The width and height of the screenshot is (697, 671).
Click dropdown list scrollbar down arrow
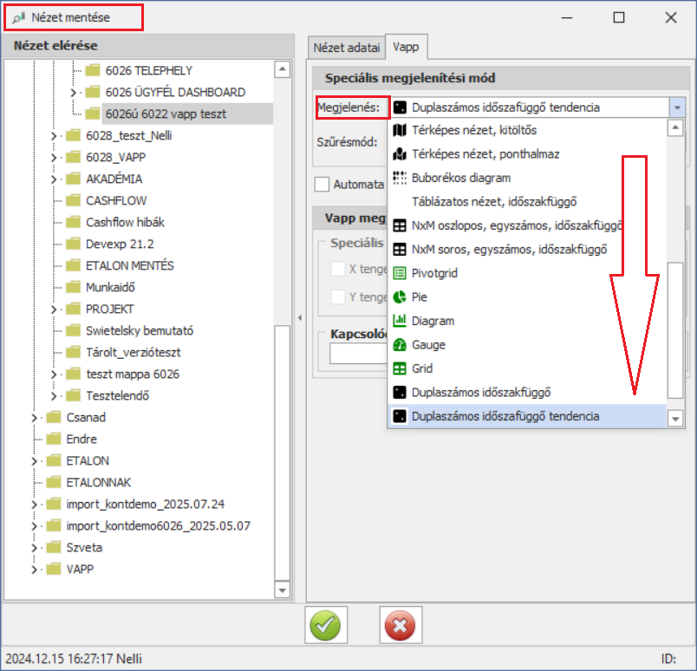(675, 419)
